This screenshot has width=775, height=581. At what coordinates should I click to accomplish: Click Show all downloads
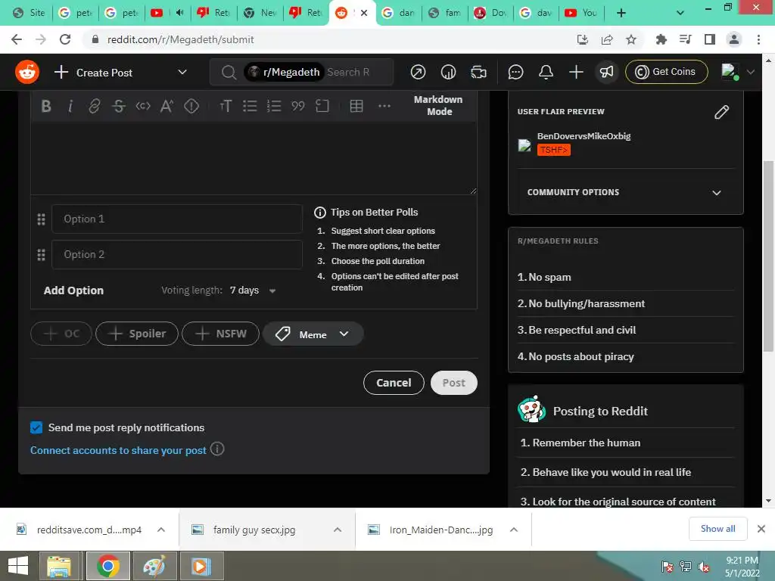point(717,529)
